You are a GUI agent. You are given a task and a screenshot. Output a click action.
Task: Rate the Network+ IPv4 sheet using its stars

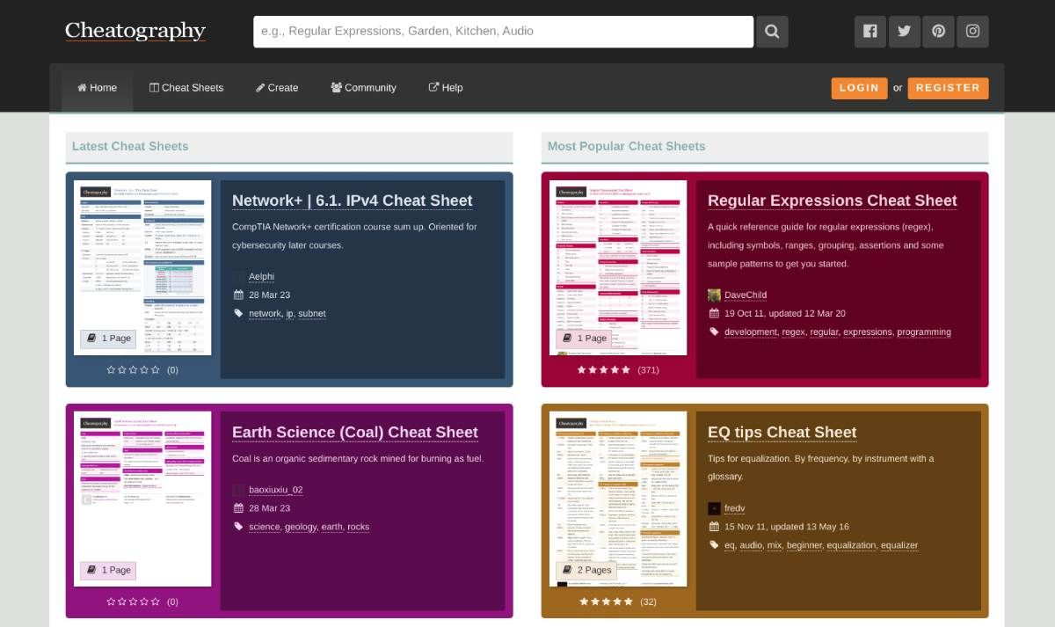[x=134, y=370]
